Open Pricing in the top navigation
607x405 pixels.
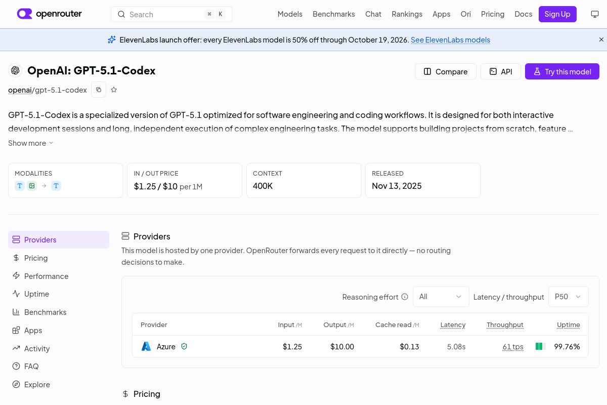point(493,14)
